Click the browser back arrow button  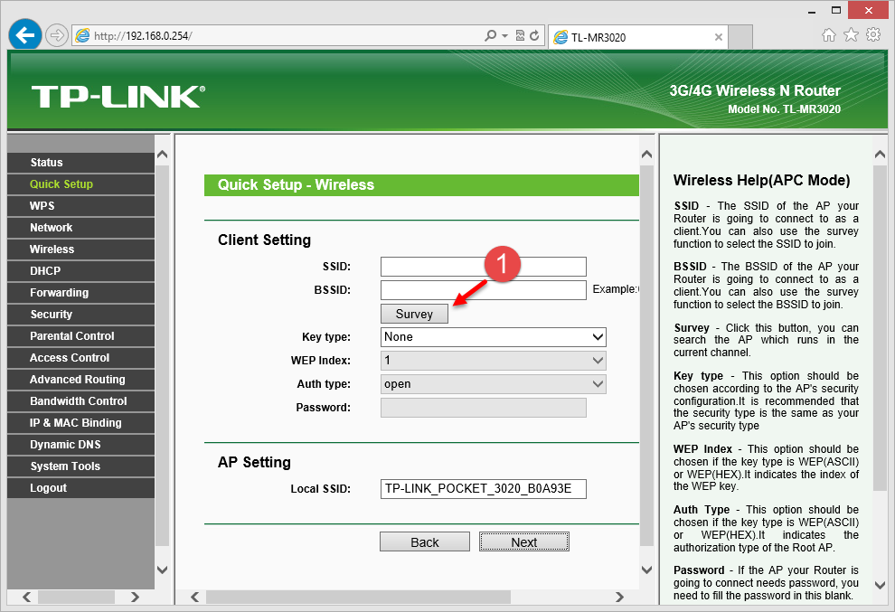[x=24, y=35]
